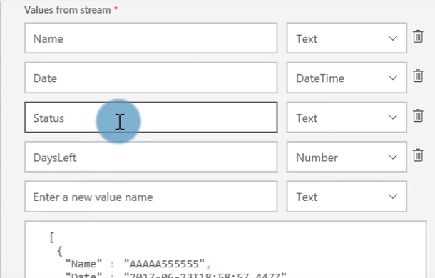Click the DaysLeft value name field
This screenshot has height=278, width=435.
tap(151, 157)
